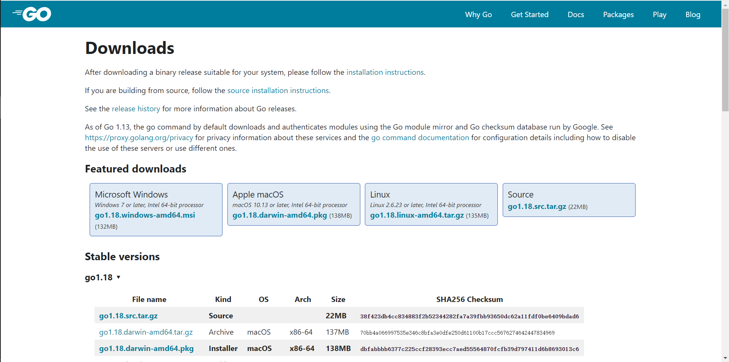
Task: Download go1.18.windows-amd64.msi featured installer
Action: tap(145, 215)
